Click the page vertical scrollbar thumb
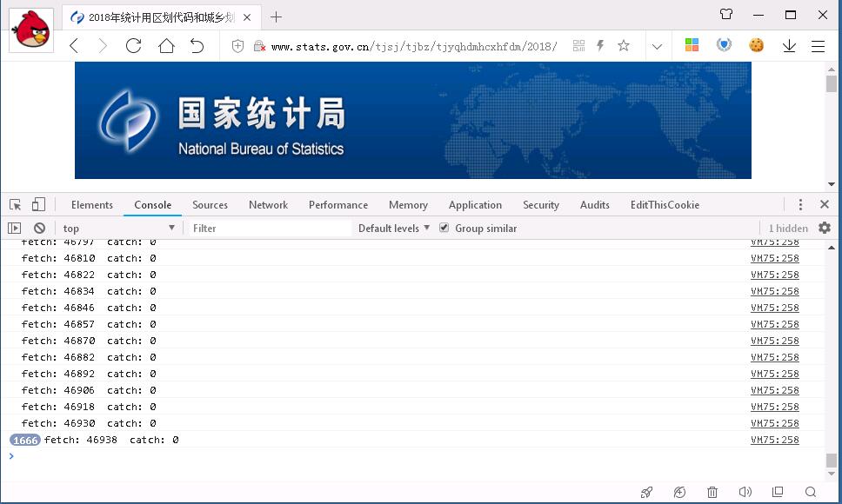The height and width of the screenshot is (504, 842). point(832,83)
